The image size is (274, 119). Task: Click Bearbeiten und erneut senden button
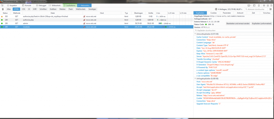[x=238, y=24]
